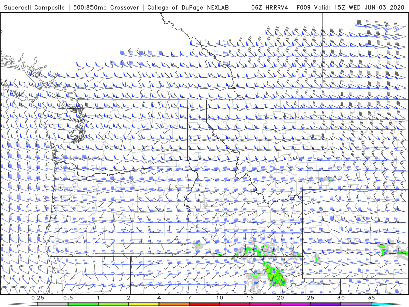
Task: Click the yellow color bar segment after 2
Action: [x=144, y=304]
